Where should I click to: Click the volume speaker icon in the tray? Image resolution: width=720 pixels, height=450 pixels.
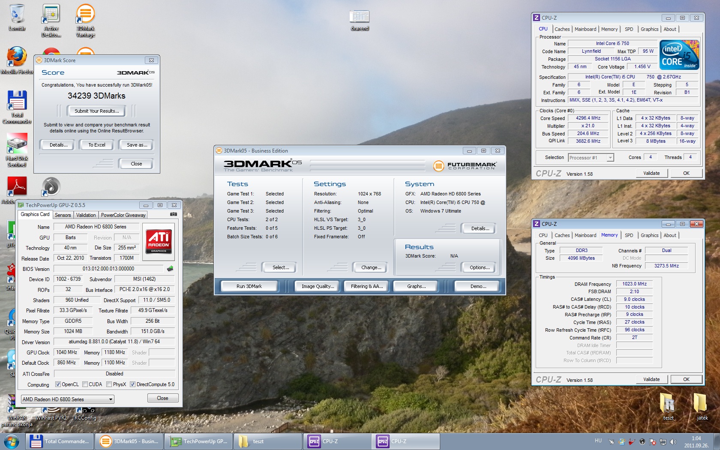click(673, 441)
